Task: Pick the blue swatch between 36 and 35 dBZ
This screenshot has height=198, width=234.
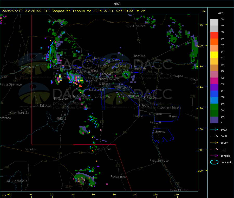Action: (214, 94)
